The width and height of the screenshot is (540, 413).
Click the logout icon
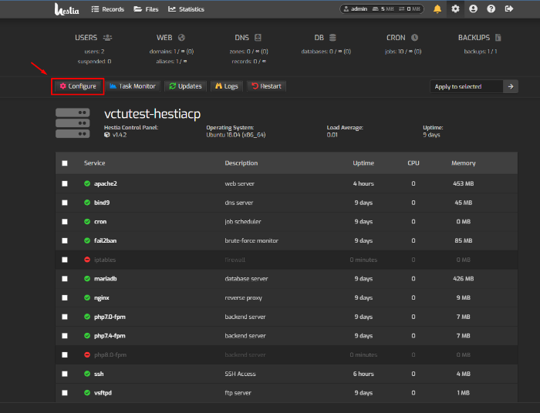point(509,9)
